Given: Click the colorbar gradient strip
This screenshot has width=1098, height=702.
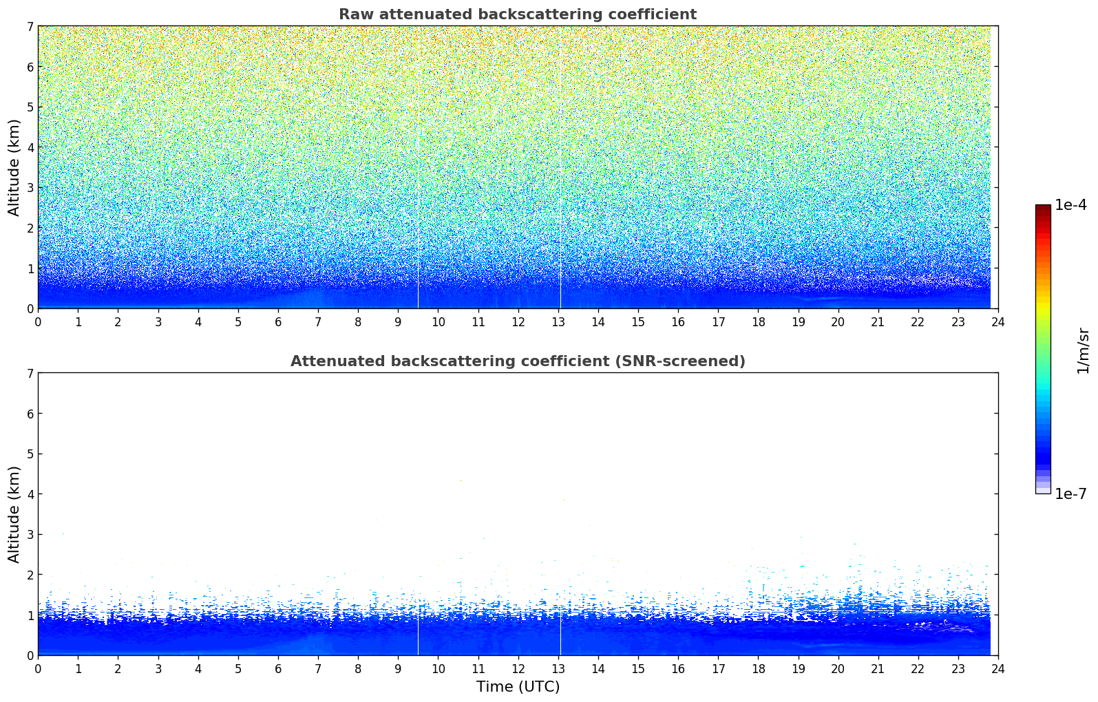Looking at the screenshot, I should click(1043, 349).
